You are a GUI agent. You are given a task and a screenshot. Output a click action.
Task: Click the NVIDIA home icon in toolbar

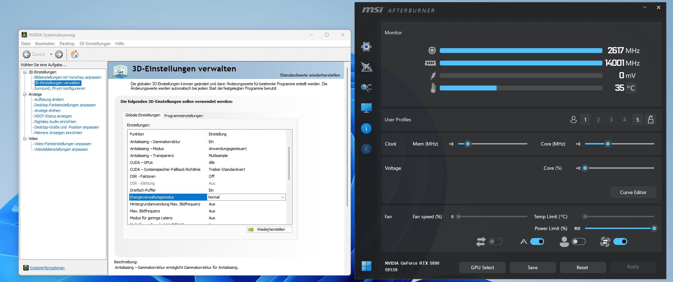[75, 54]
